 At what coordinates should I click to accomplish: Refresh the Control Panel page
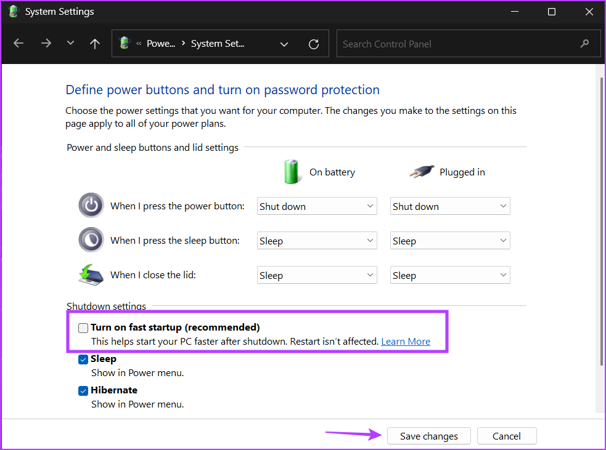313,44
